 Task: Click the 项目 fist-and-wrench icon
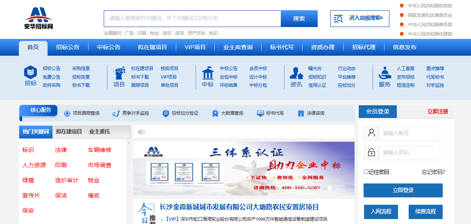point(119,72)
